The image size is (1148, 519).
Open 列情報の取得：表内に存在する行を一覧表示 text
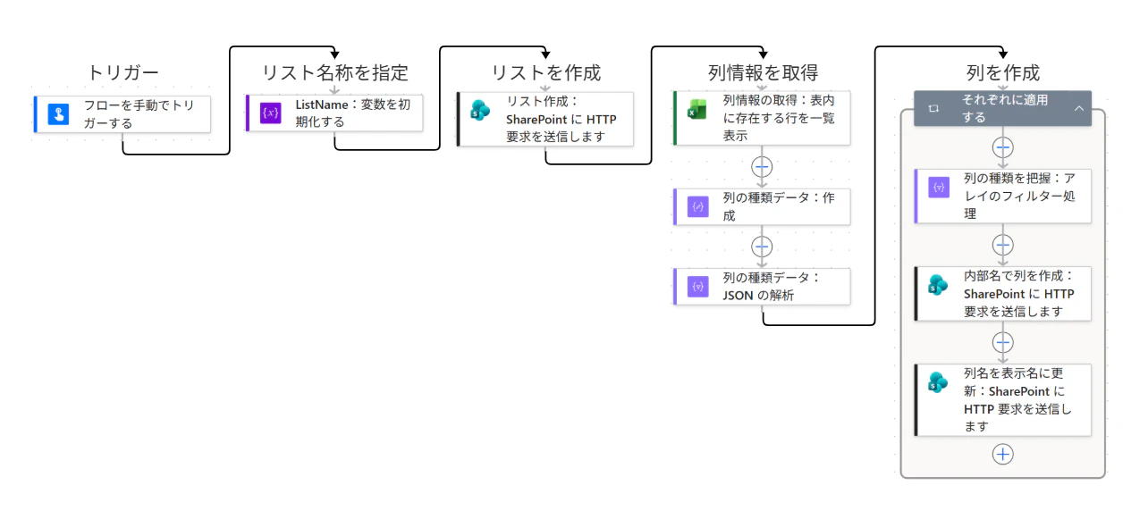coord(780,118)
